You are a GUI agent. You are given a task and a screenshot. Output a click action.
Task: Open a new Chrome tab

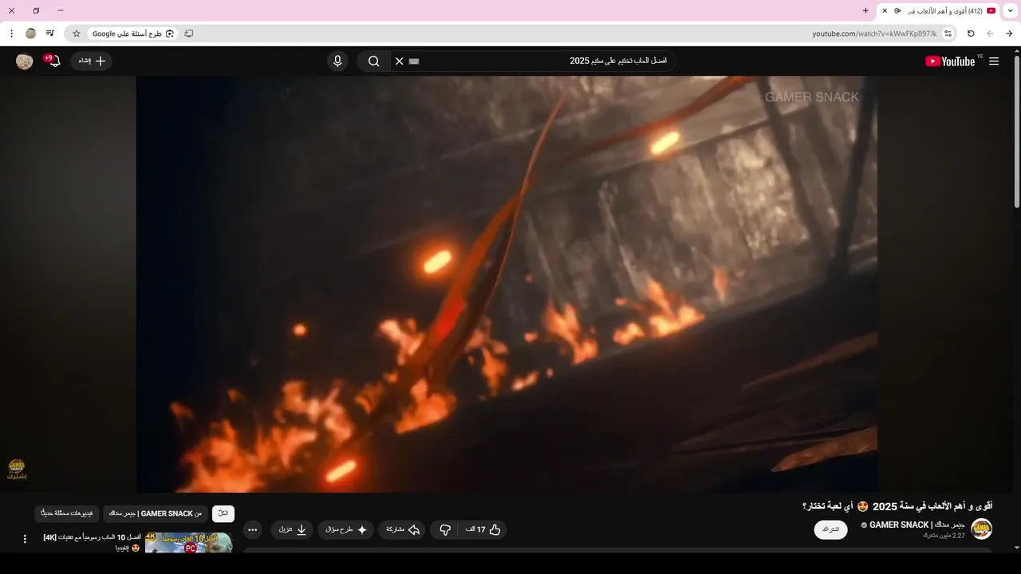coord(865,10)
